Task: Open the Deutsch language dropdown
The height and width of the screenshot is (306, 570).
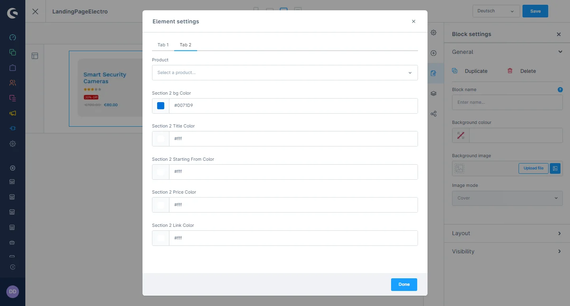Action: click(496, 11)
